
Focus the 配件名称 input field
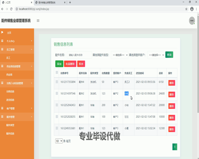coord(79,55)
